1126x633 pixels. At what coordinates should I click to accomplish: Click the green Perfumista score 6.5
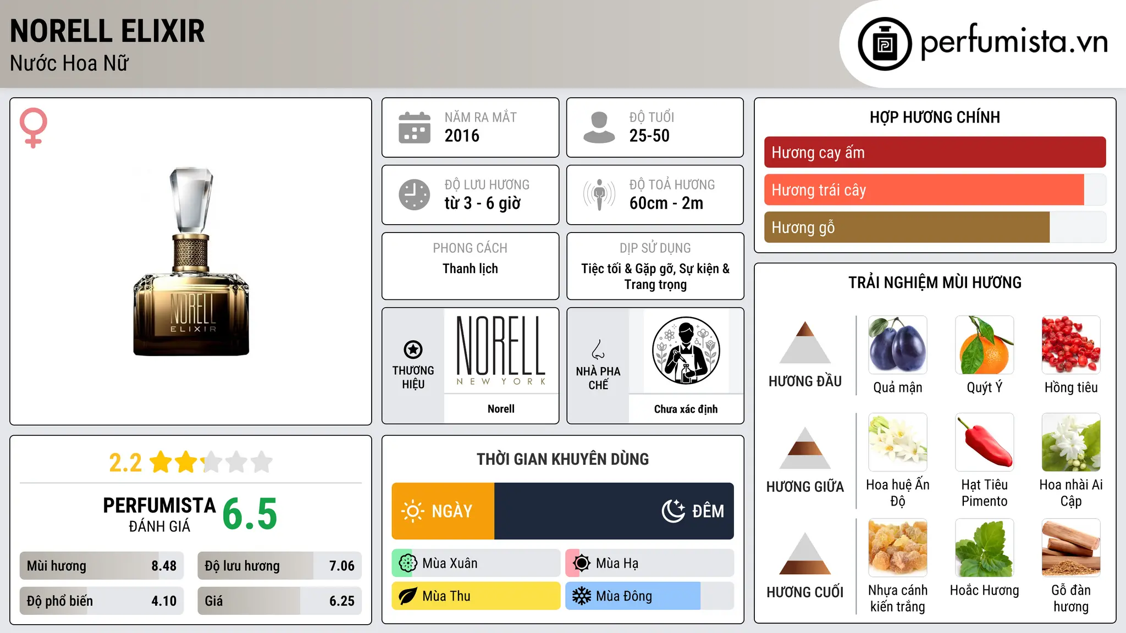[250, 514]
